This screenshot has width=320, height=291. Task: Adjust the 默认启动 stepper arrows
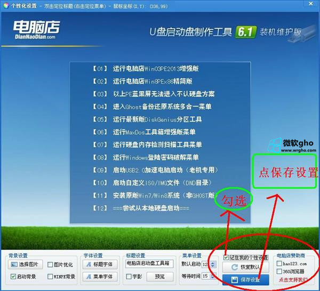[213, 264]
